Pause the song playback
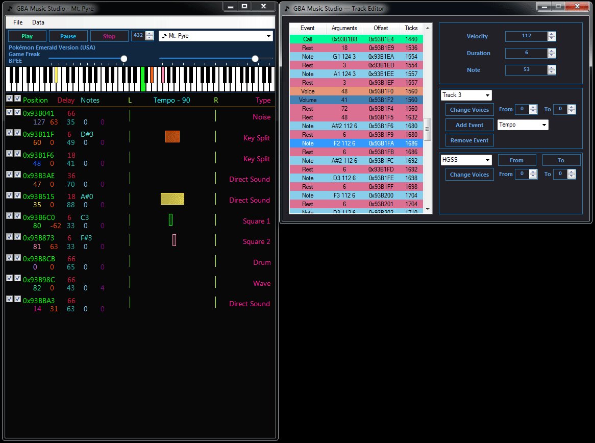 point(68,36)
